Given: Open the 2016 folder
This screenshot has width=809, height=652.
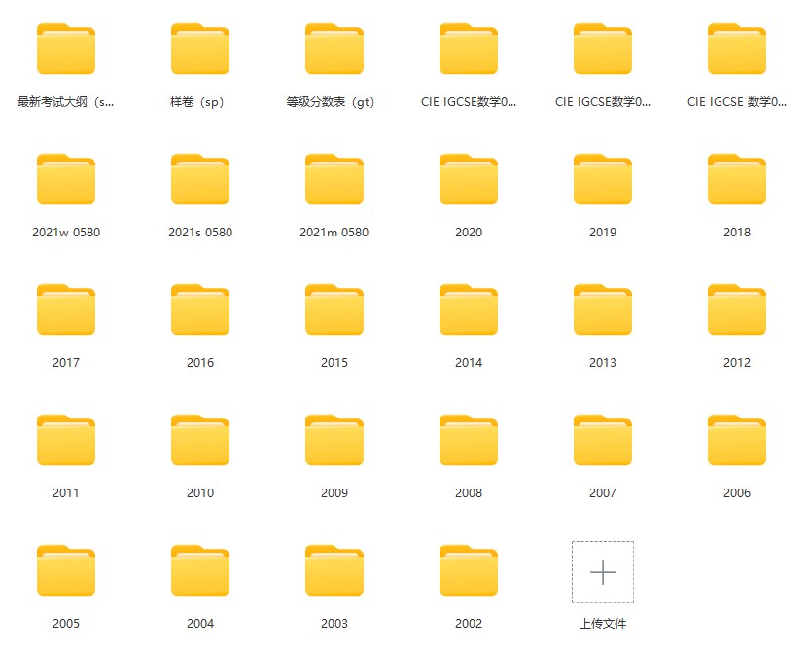Looking at the screenshot, I should click(200, 309).
